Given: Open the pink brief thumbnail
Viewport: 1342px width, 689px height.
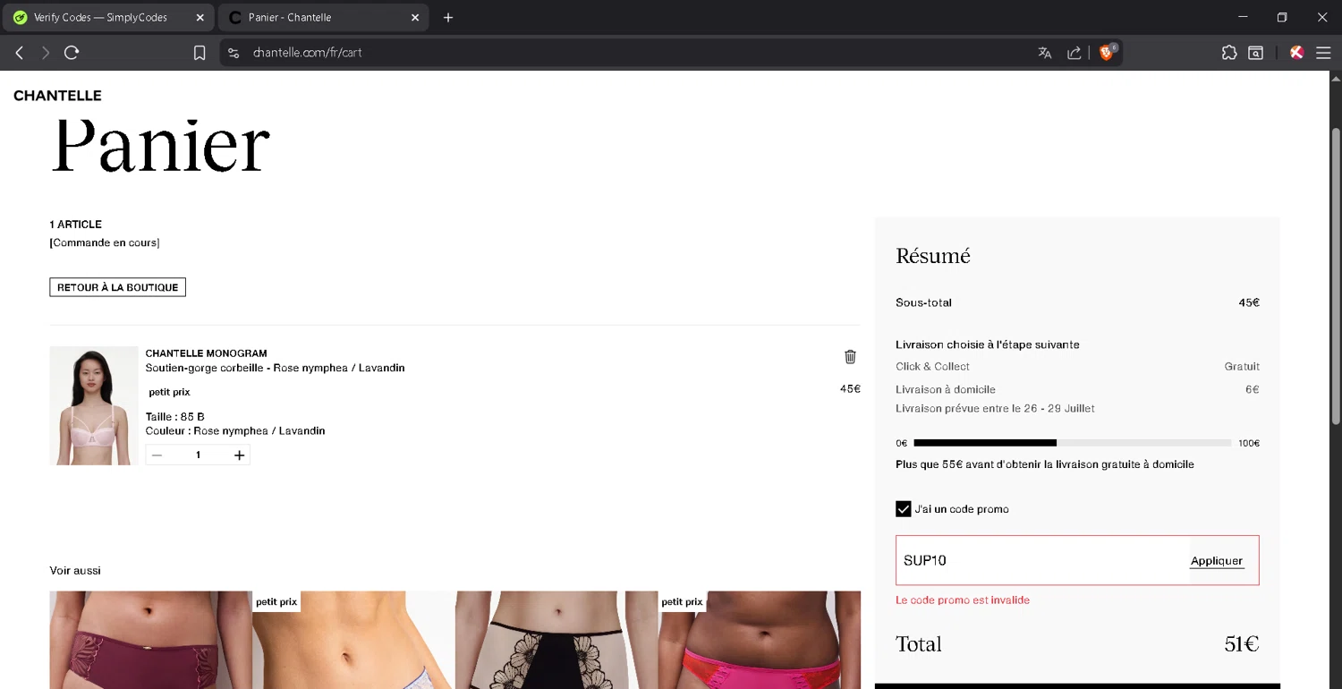Looking at the screenshot, I should (x=760, y=640).
